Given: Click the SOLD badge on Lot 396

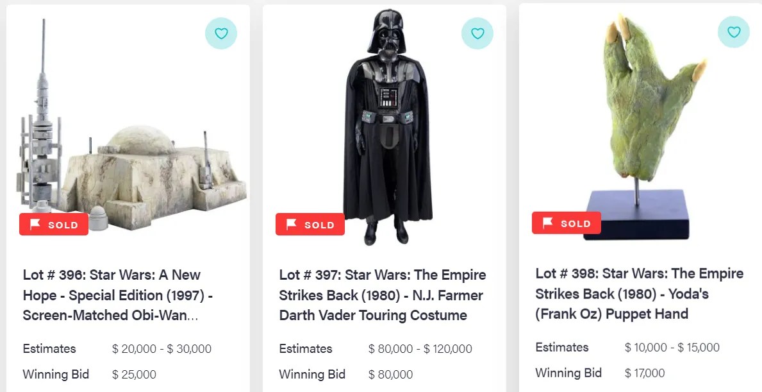Looking at the screenshot, I should click(54, 225).
